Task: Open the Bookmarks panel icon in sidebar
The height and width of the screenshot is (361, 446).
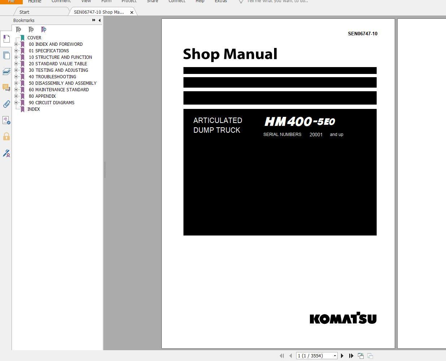Action: 6,39
